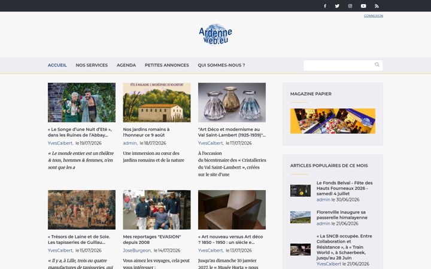
Task: Open « La SNCB occupée » popular article link
Action: [x=344, y=247]
